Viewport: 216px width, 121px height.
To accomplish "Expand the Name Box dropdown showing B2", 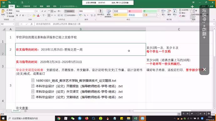I will (x=13, y=24).
